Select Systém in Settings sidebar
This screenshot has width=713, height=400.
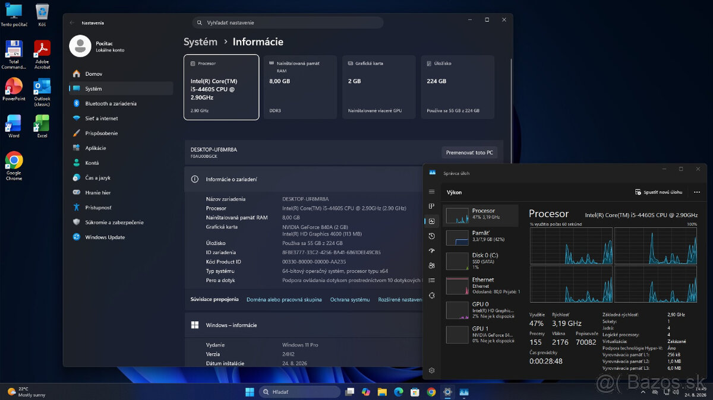click(121, 88)
